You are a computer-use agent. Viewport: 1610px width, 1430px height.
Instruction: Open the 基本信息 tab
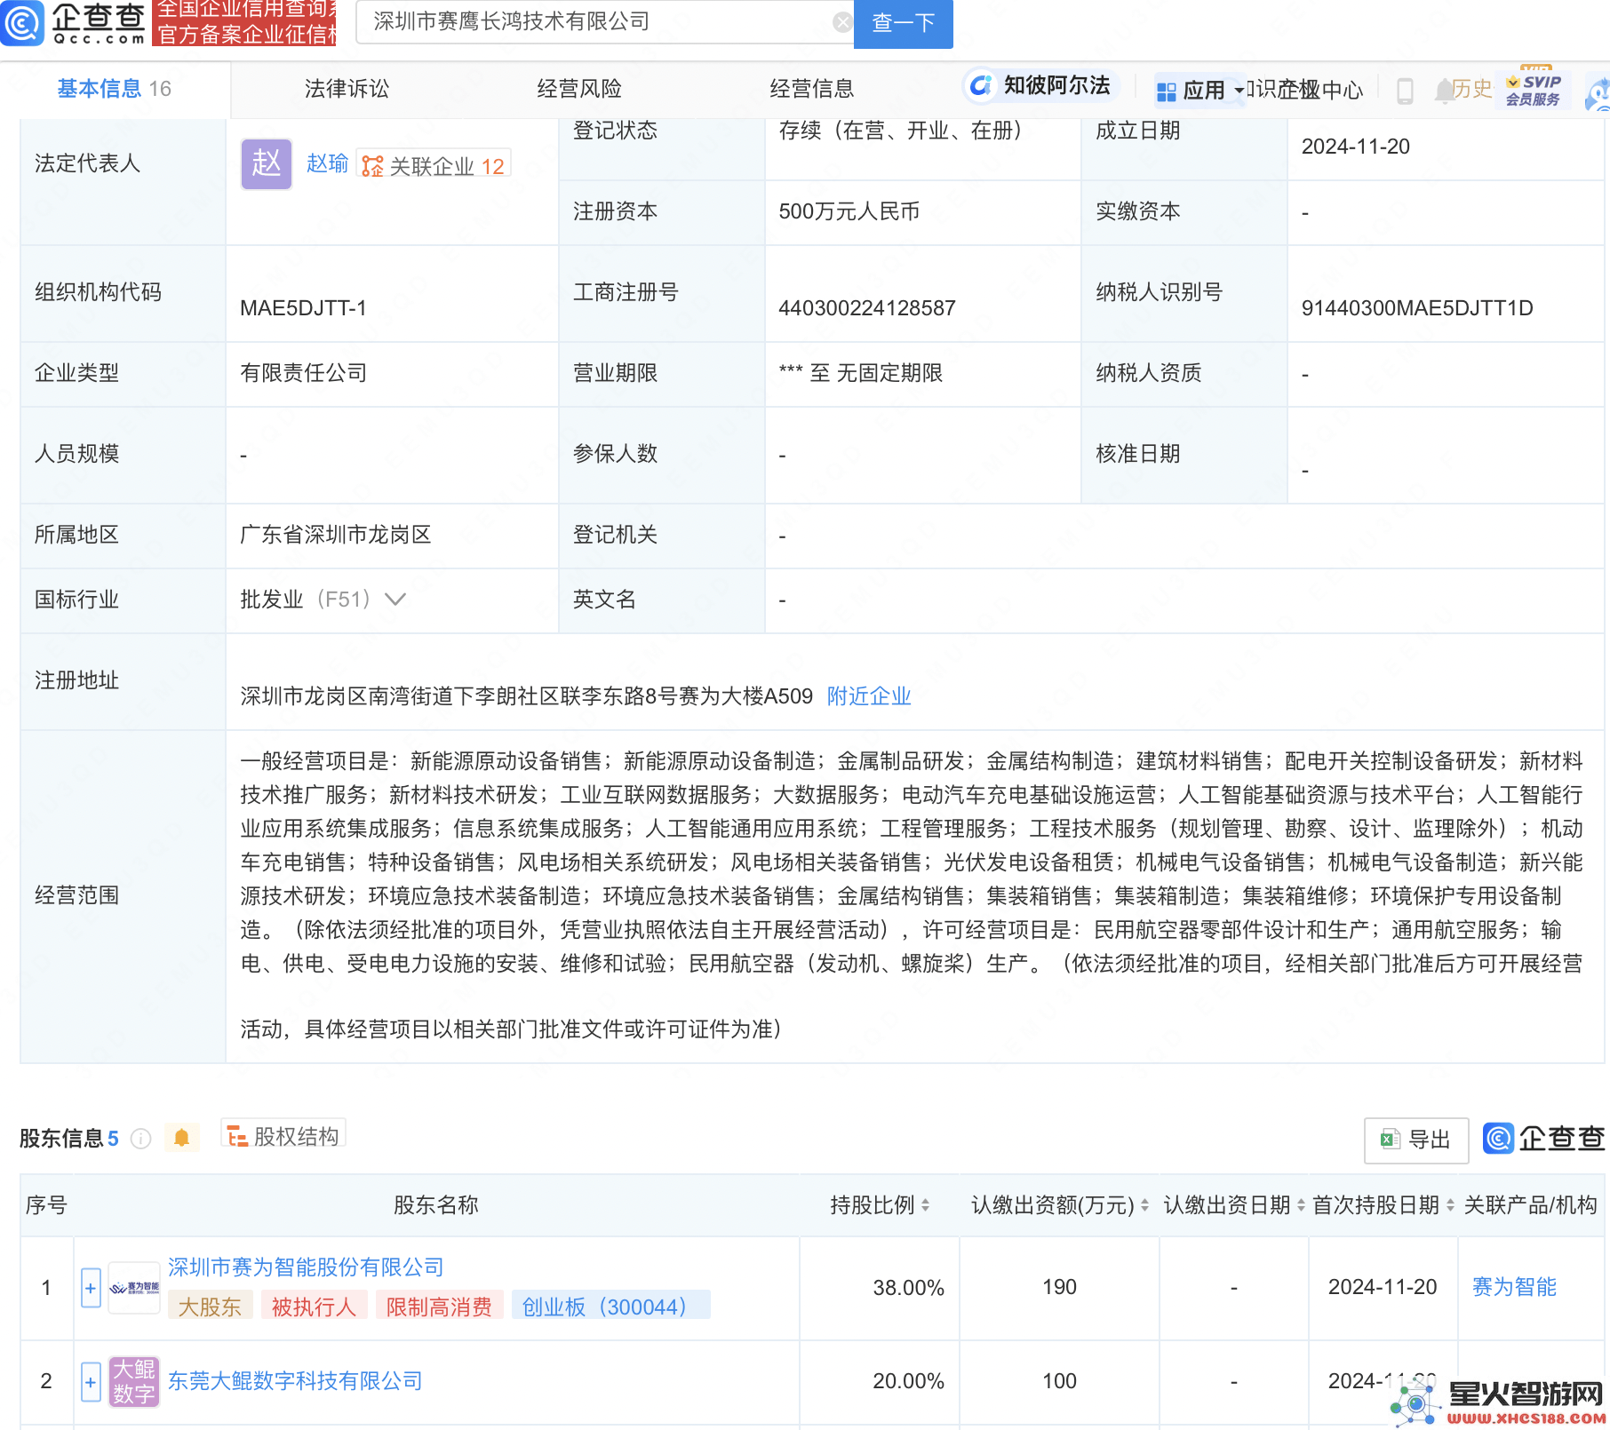(114, 89)
